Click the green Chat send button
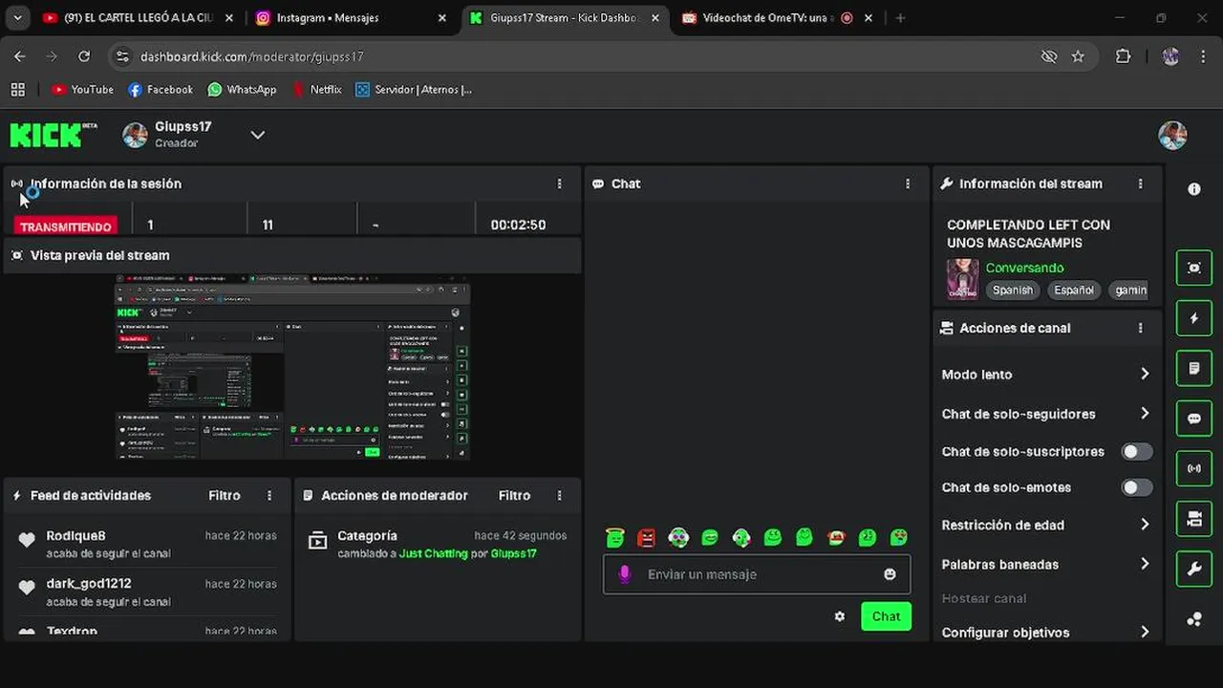This screenshot has width=1223, height=688. [886, 616]
